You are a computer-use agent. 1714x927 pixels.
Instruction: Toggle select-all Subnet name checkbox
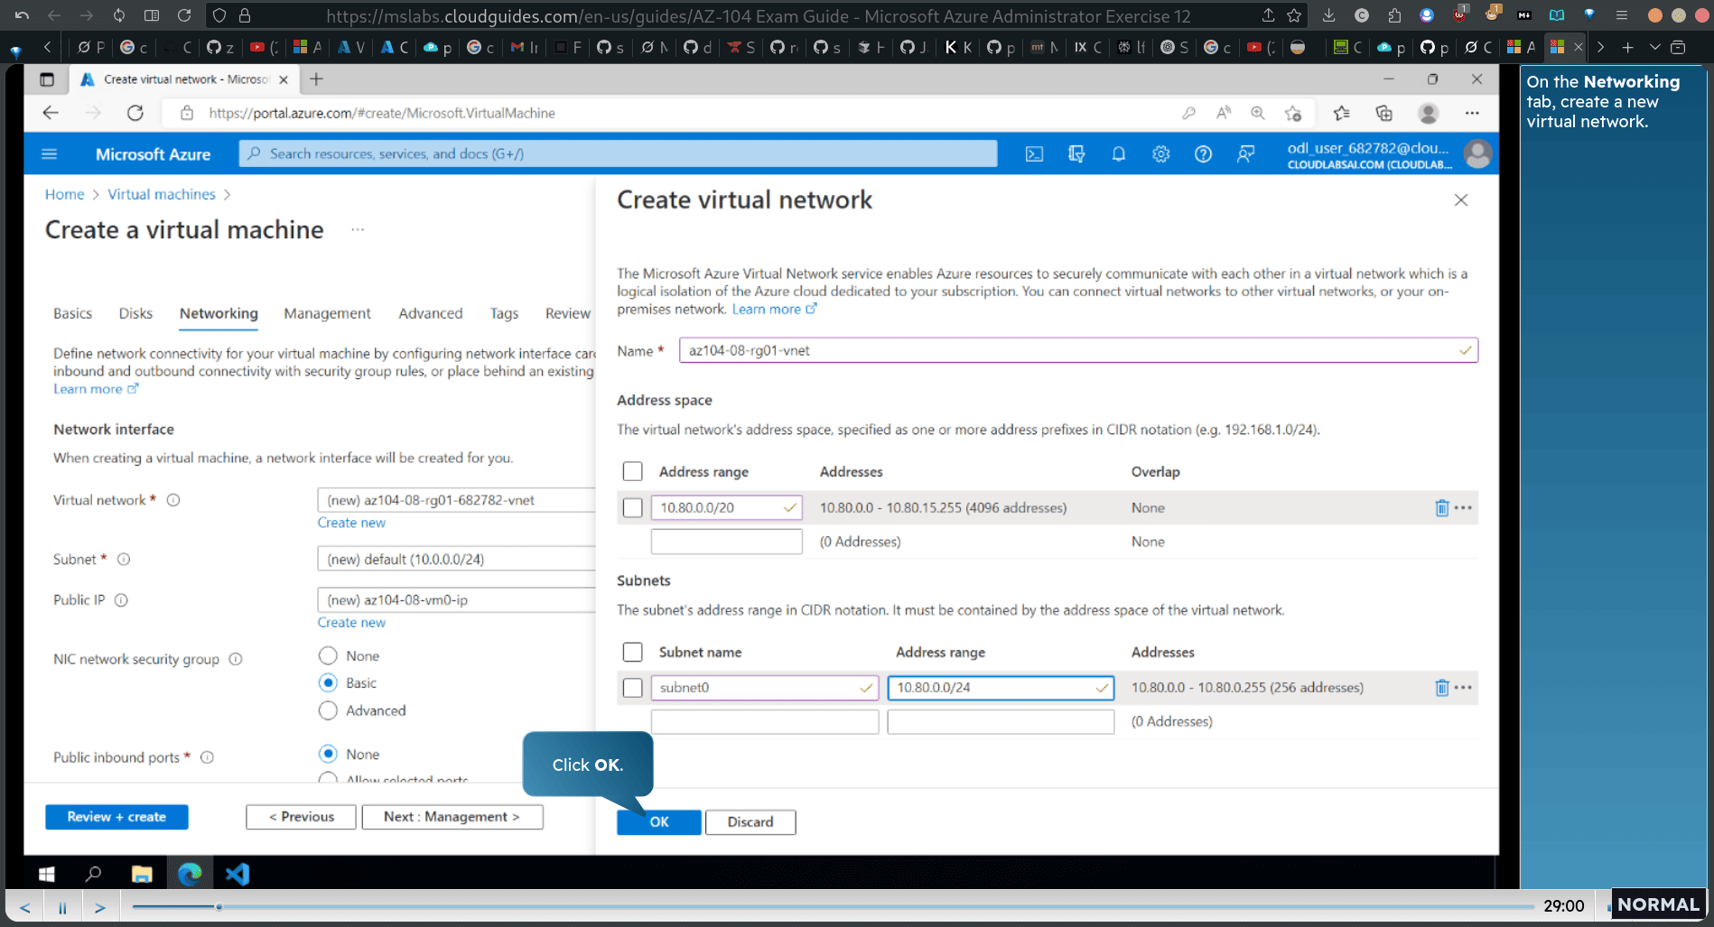633,653
